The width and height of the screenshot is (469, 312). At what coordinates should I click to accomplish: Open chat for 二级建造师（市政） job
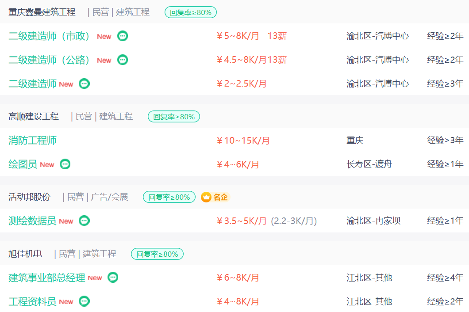(x=122, y=36)
